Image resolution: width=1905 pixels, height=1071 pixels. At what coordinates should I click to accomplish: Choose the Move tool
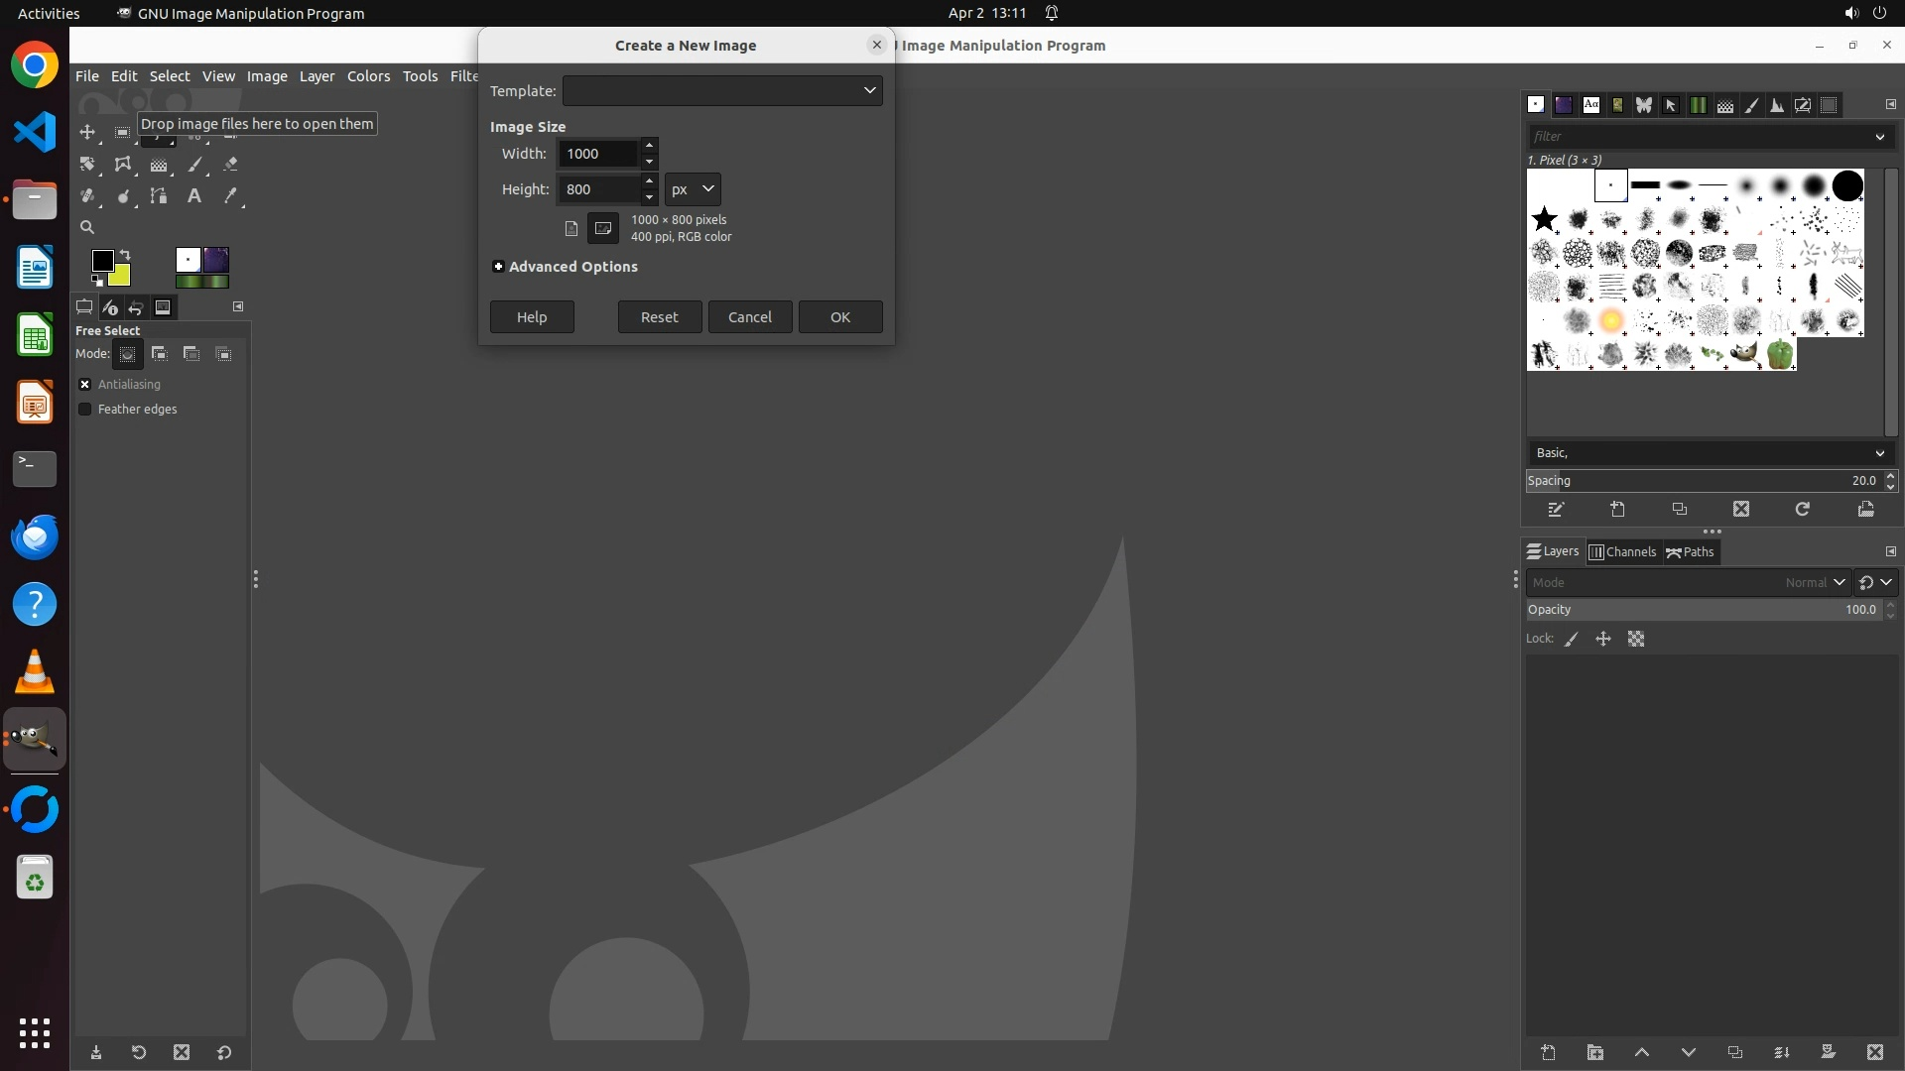point(87,133)
